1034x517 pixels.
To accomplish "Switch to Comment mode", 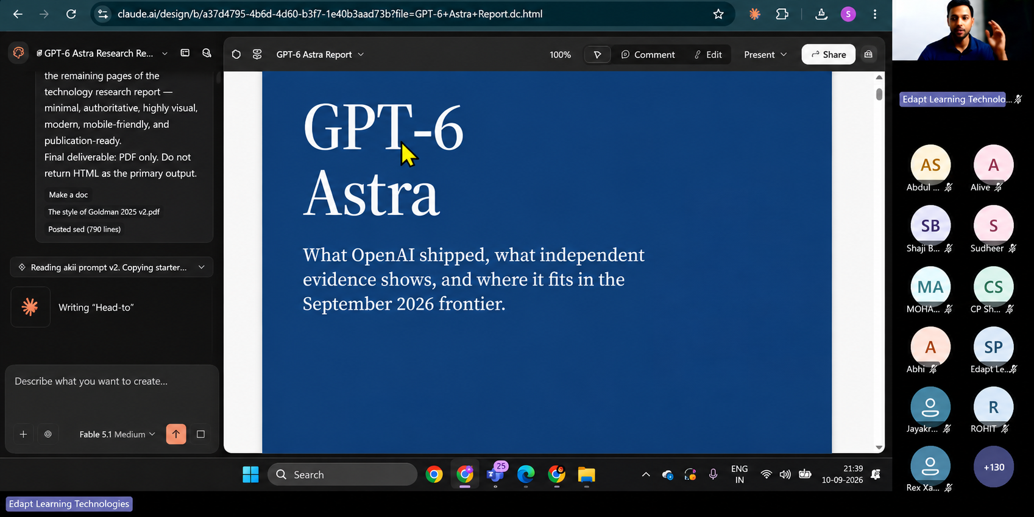I will coord(648,55).
